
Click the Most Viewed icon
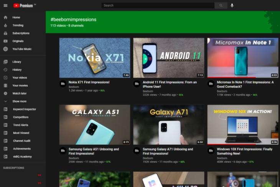tap(5, 132)
